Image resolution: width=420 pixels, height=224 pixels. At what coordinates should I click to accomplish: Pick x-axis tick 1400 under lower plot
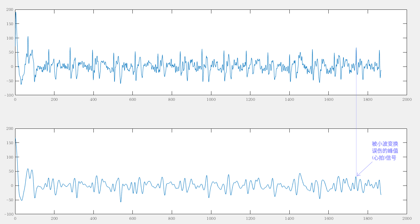289,218
